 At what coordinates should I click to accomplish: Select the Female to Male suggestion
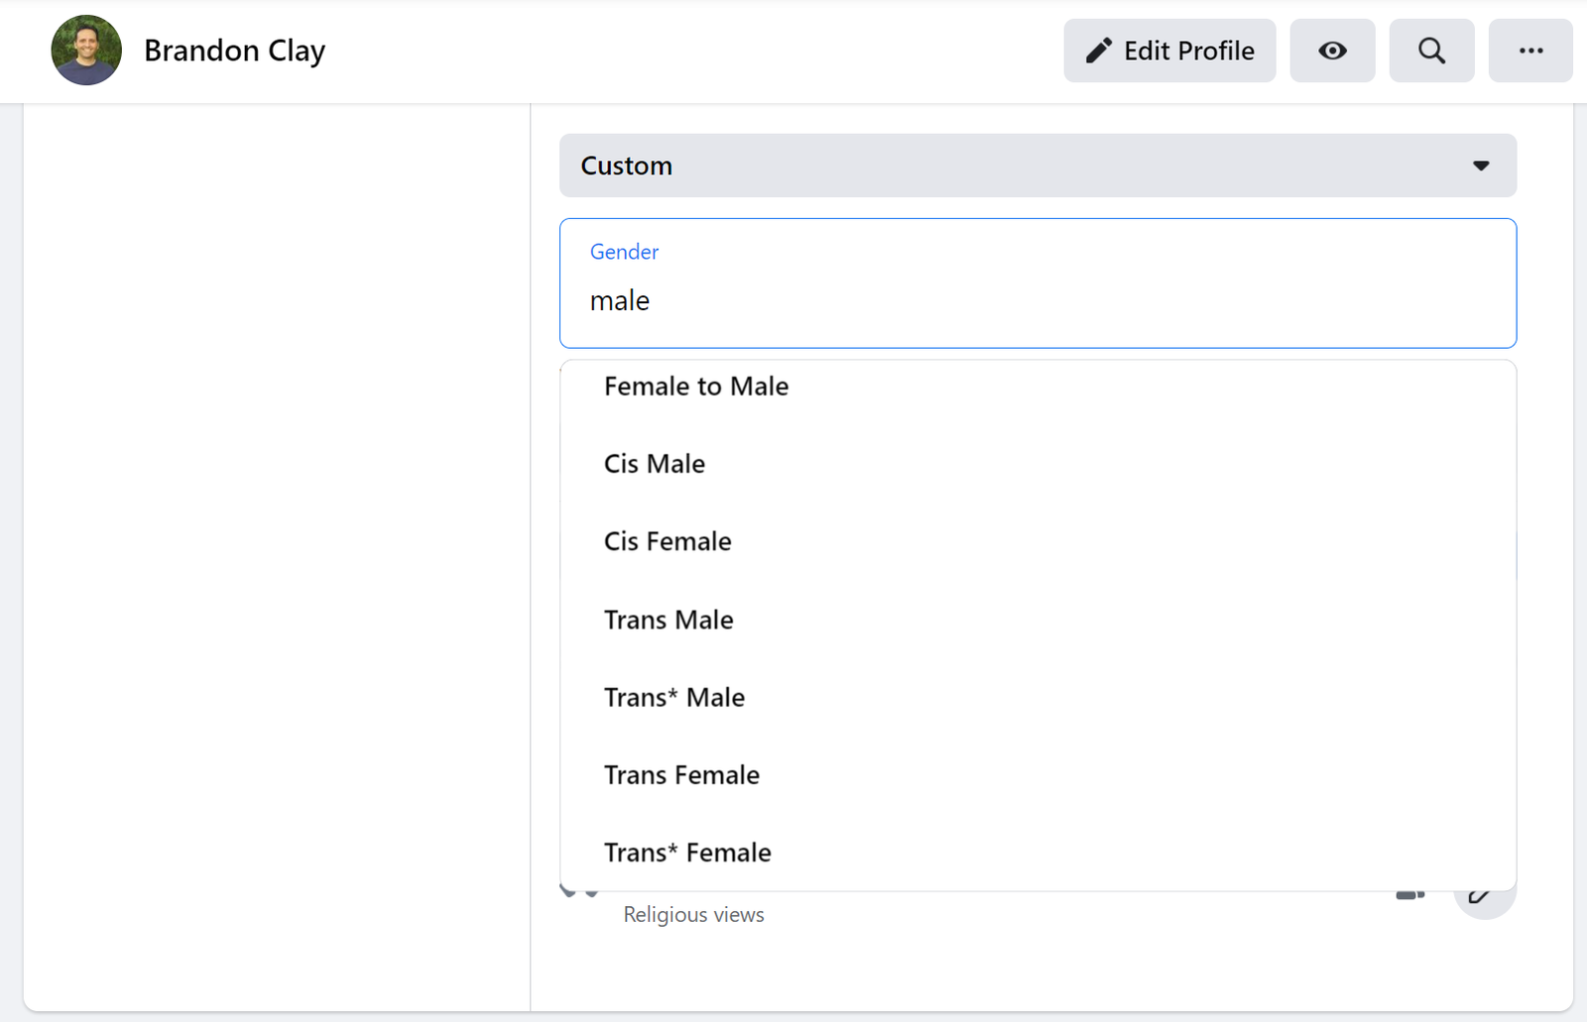pyautogui.click(x=1038, y=387)
